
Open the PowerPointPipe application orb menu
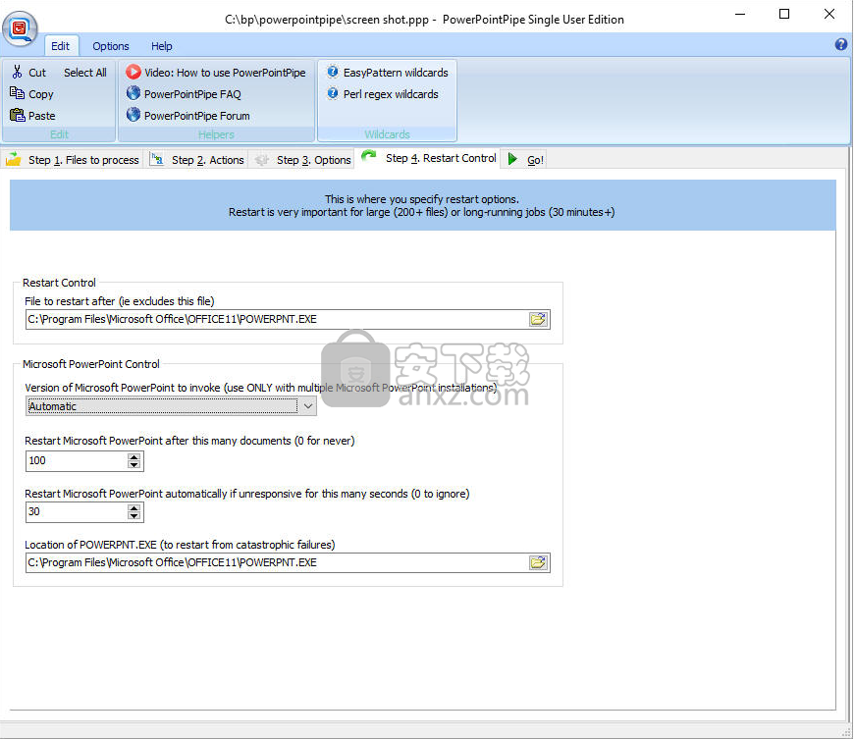[x=21, y=28]
